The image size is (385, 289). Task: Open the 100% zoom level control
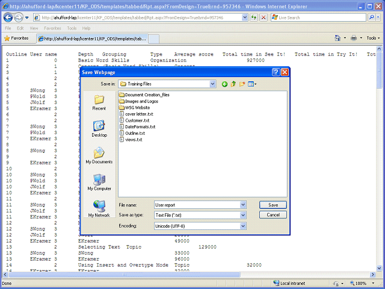(362, 283)
